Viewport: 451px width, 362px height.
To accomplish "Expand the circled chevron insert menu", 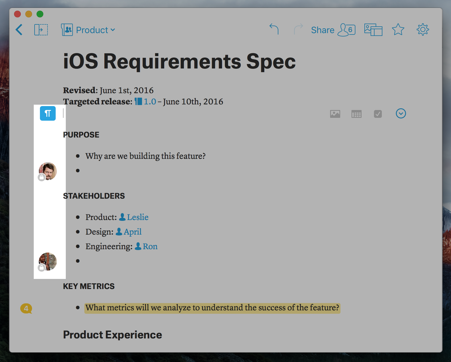I will (401, 114).
